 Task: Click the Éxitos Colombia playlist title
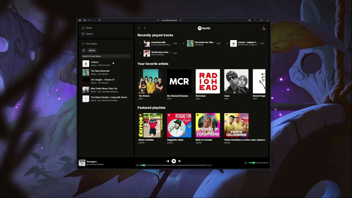146,140
